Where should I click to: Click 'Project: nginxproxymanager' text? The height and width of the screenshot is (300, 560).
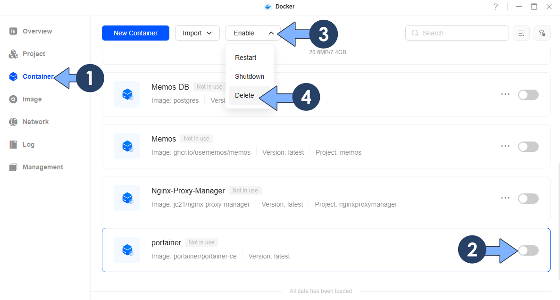point(356,204)
